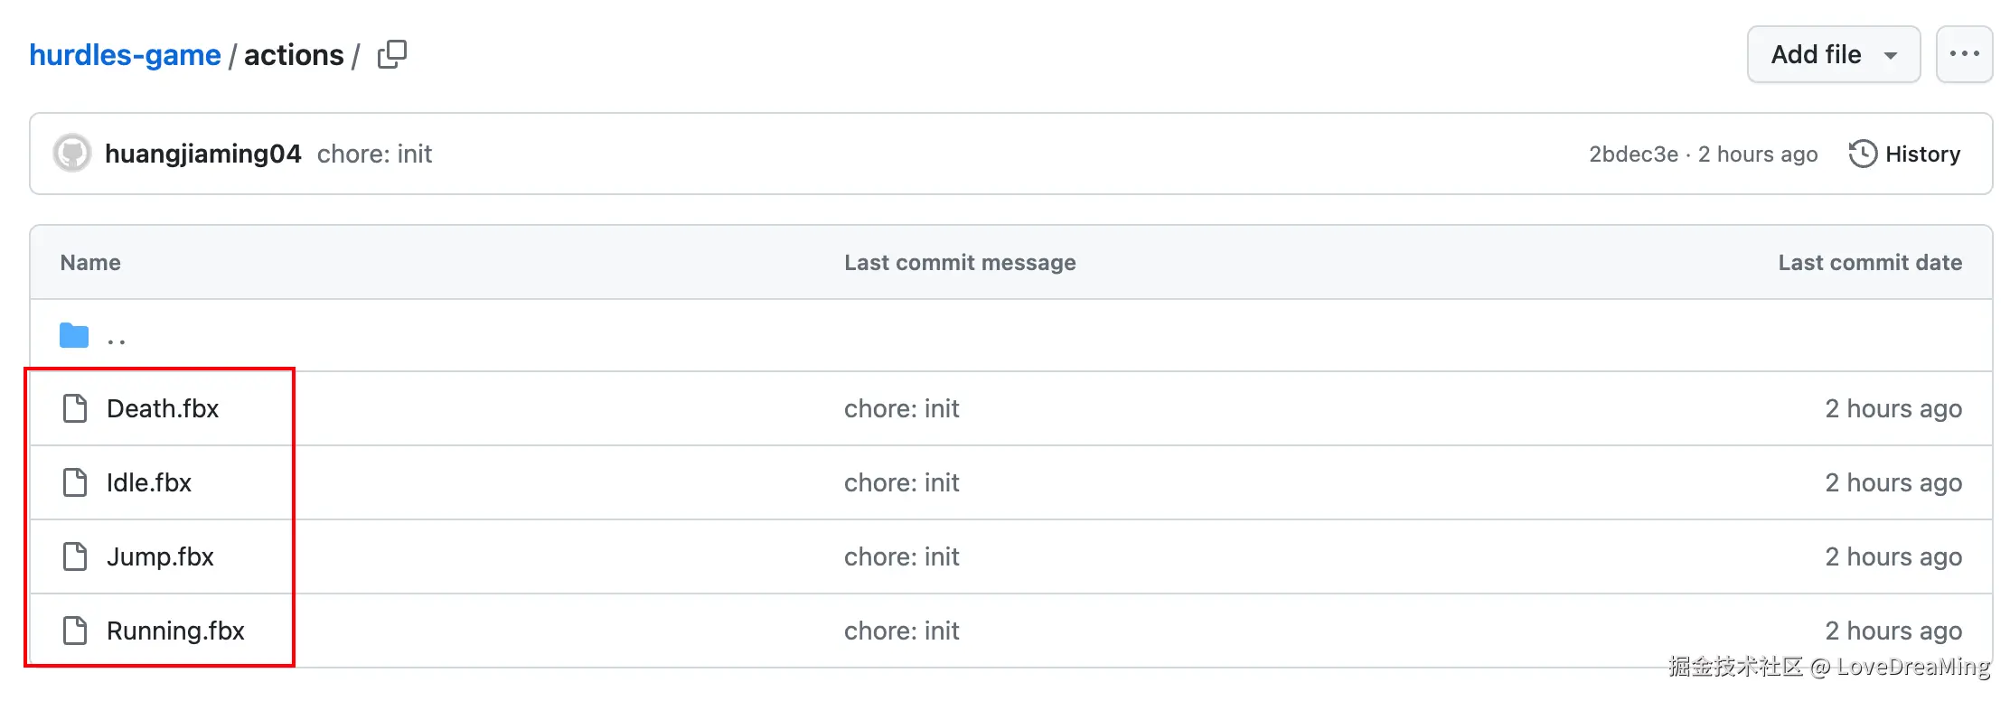2010x701 pixels.
Task: Open the Running.fbx file
Action: [175, 631]
